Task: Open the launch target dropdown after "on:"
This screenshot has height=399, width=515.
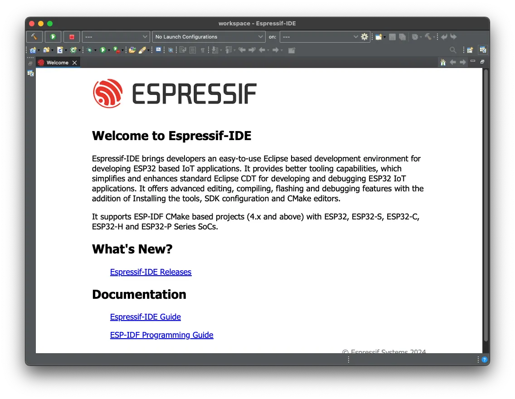Action: click(320, 37)
